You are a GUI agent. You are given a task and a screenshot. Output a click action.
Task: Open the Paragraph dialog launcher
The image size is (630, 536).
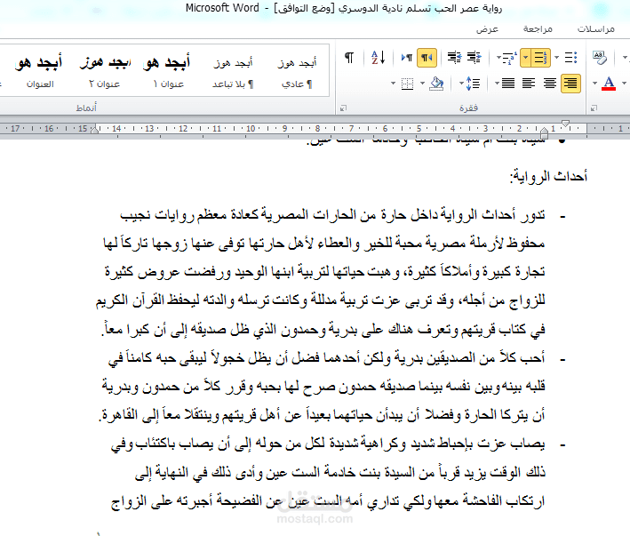tap(343, 108)
